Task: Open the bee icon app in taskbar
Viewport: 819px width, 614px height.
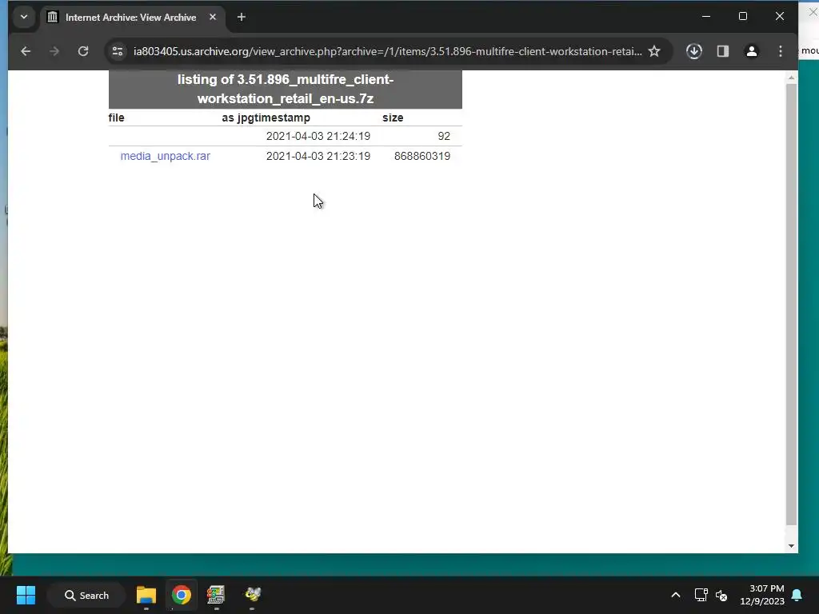Action: point(253,595)
